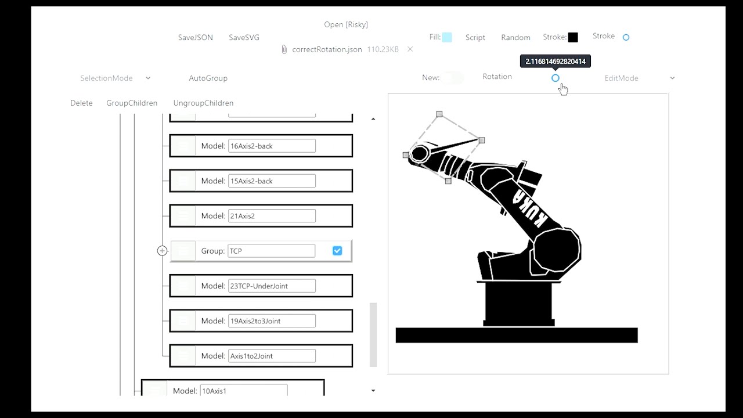
Task: Open the EditMode dropdown
Action: click(640, 78)
